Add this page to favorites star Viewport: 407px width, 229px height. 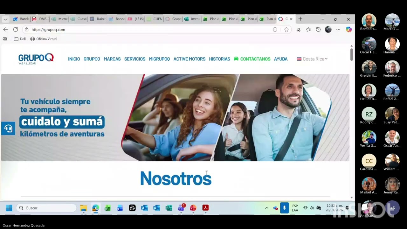coord(286,30)
